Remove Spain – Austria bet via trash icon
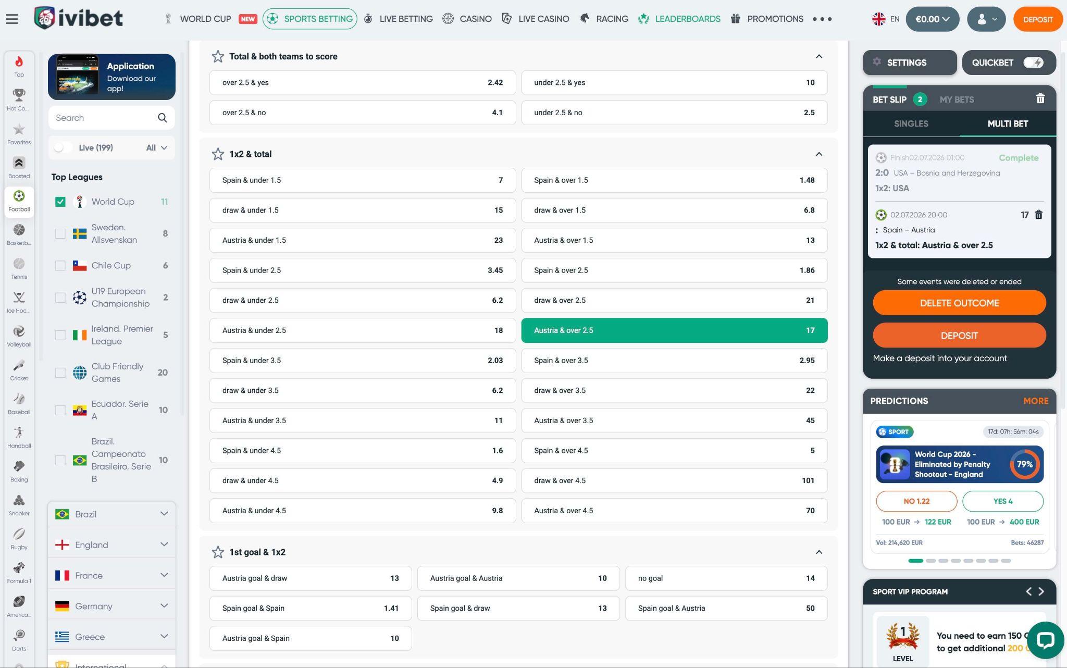This screenshot has height=668, width=1067. tap(1038, 215)
